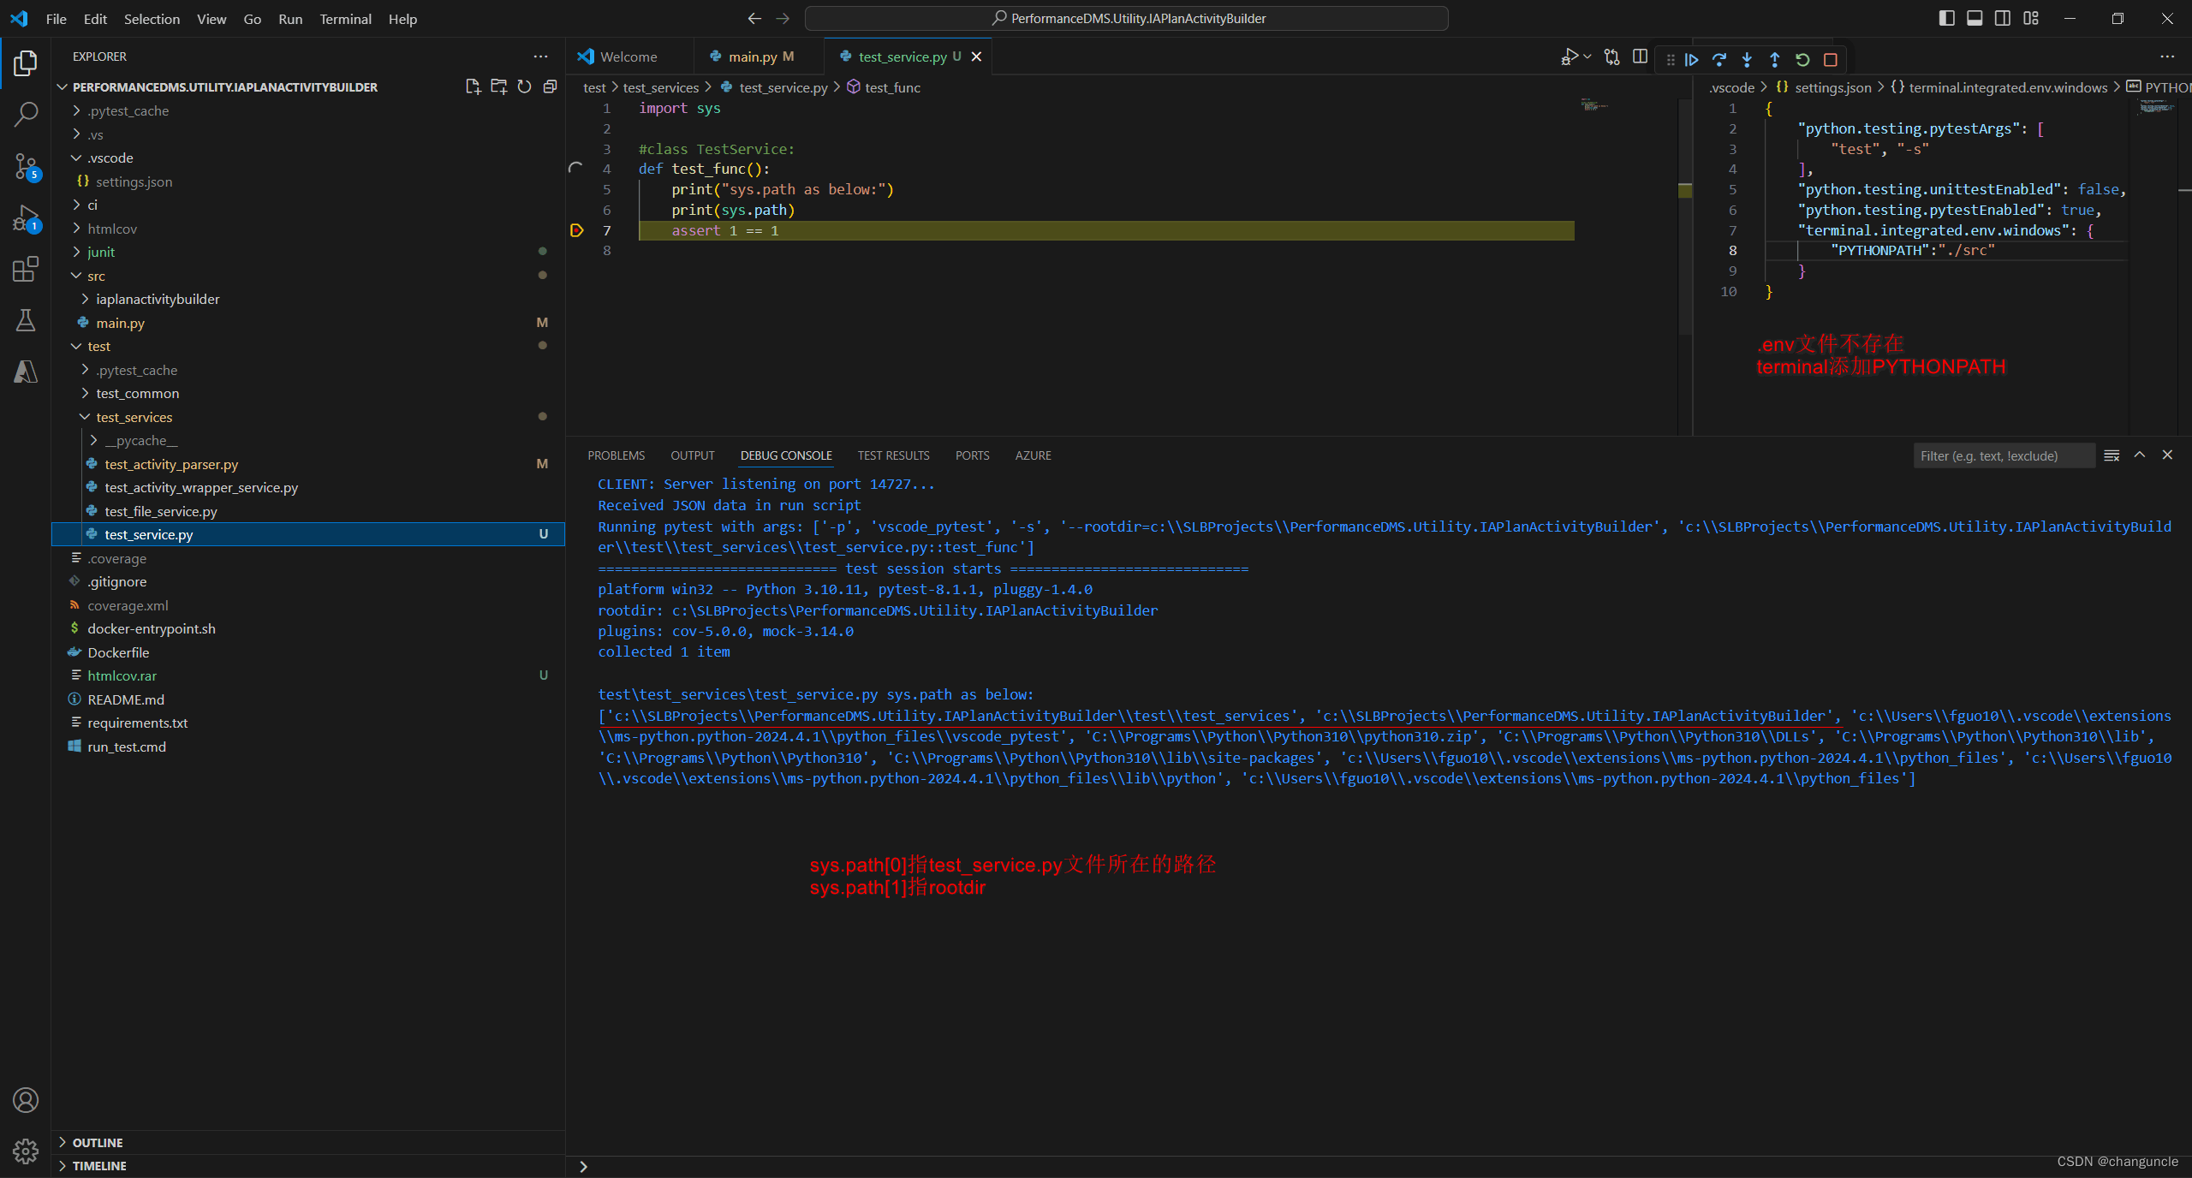
Task: Open the Testing flask view
Action: coord(26,320)
